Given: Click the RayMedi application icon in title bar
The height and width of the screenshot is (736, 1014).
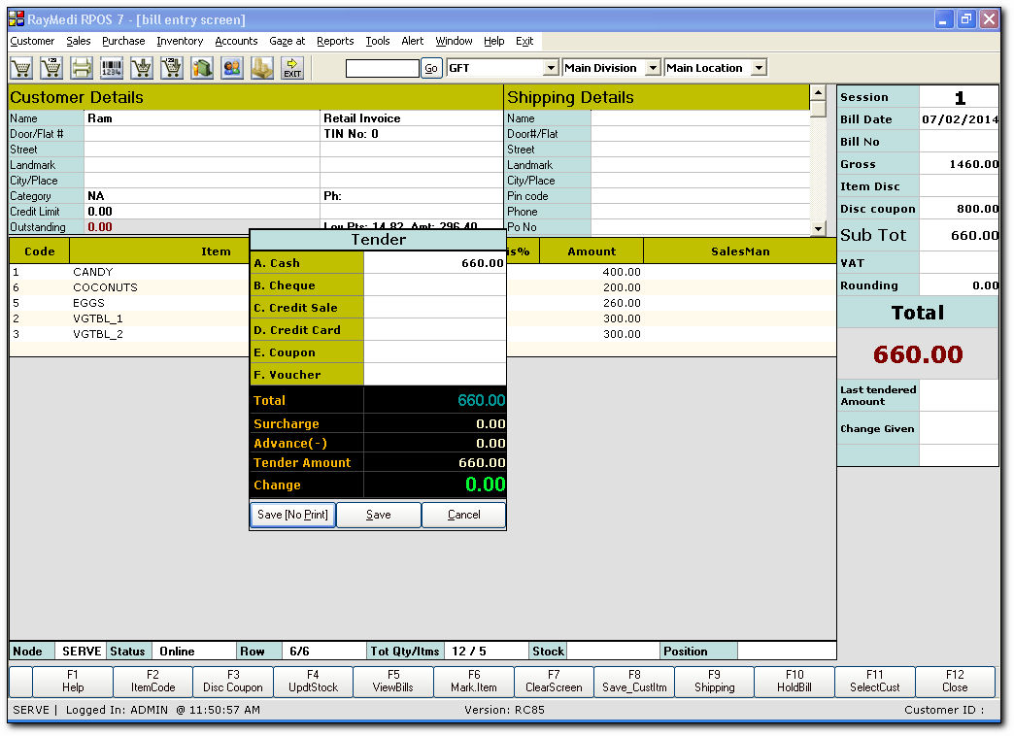Looking at the screenshot, I should point(17,19).
